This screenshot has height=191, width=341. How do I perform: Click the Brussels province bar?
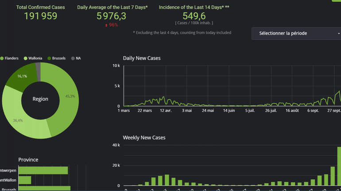pos(44,189)
